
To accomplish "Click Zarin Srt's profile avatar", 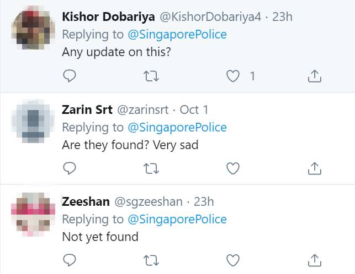I will 33,120.
